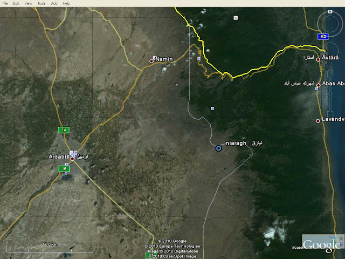Viewport: 345px width, 259px height.
Task: Click the Image © 2010 DigitalGlobe text
Action: click(x=172, y=251)
